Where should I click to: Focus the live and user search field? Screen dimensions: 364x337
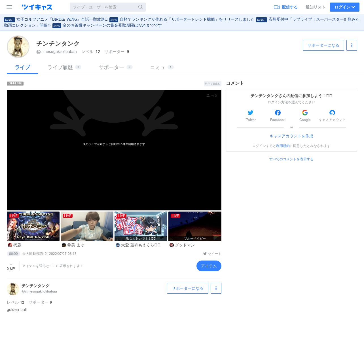click(x=104, y=7)
